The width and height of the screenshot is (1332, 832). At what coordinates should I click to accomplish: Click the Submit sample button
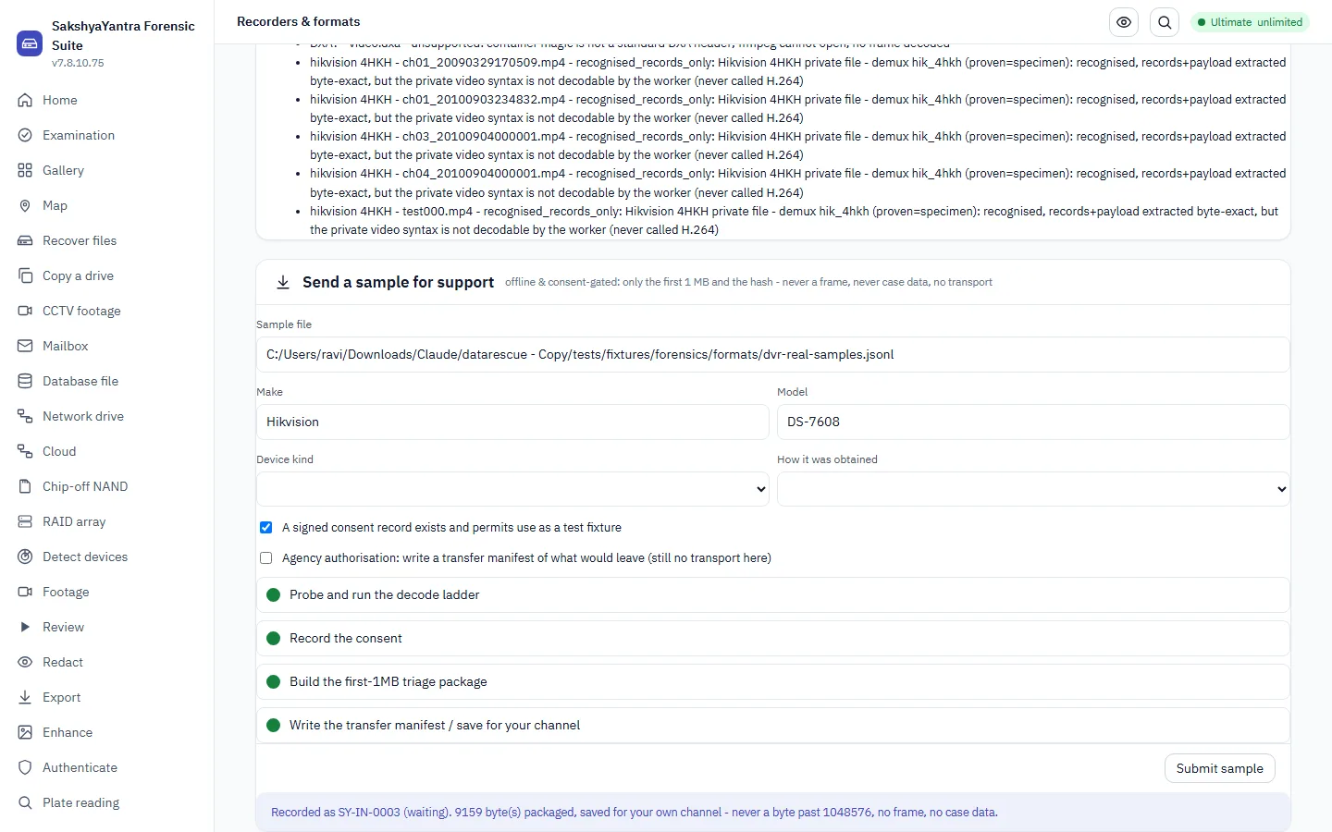[1219, 768]
